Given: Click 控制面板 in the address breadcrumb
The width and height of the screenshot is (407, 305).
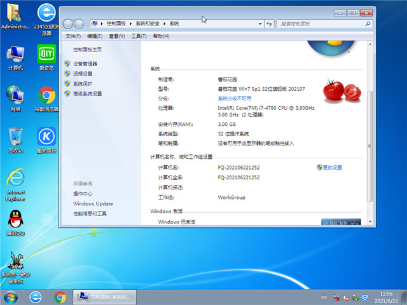Looking at the screenshot, I should [x=116, y=24].
